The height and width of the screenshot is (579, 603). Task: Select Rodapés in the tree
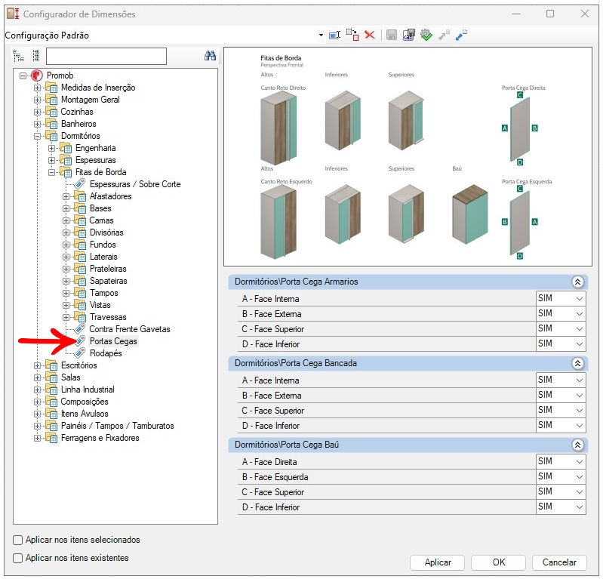pyautogui.click(x=105, y=353)
